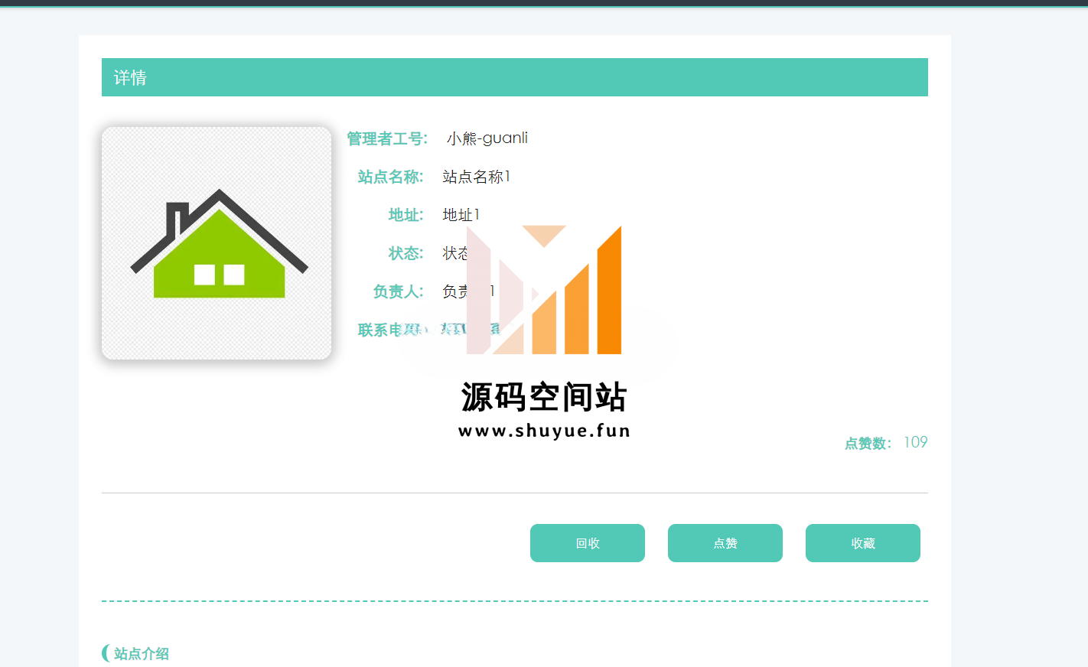Click the like count number 109

915,443
